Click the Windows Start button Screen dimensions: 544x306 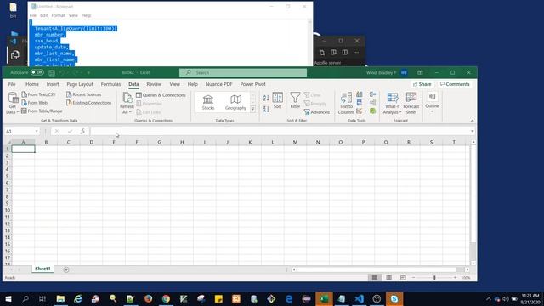(8, 298)
